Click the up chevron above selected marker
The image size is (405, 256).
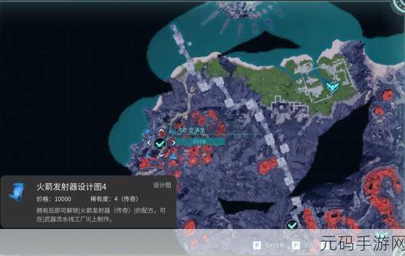[x=161, y=130]
